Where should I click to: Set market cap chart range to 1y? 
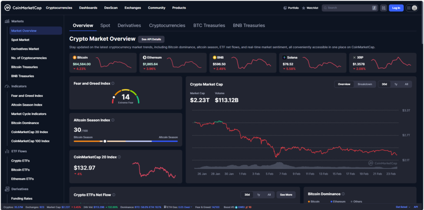[x=395, y=84]
